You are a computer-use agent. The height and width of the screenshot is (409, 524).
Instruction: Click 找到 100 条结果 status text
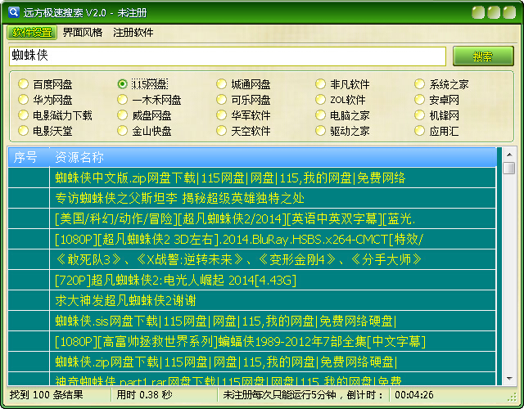47,395
